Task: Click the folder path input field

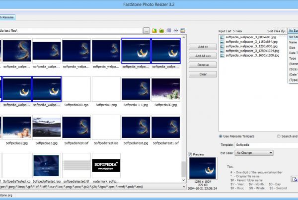Action: point(71,31)
